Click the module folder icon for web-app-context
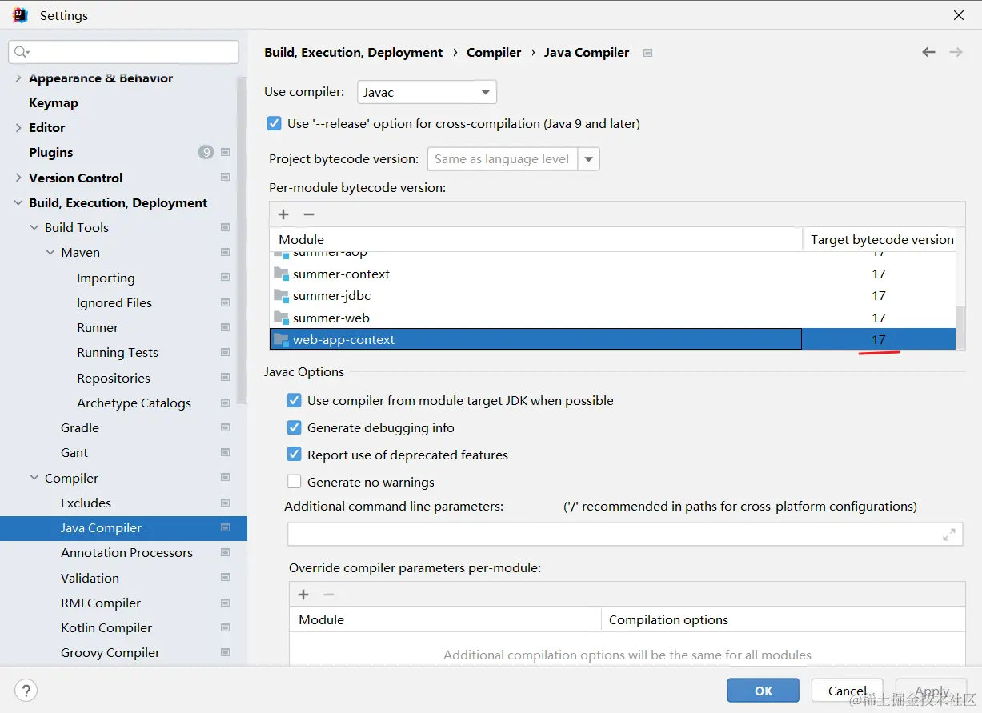 click(x=281, y=339)
